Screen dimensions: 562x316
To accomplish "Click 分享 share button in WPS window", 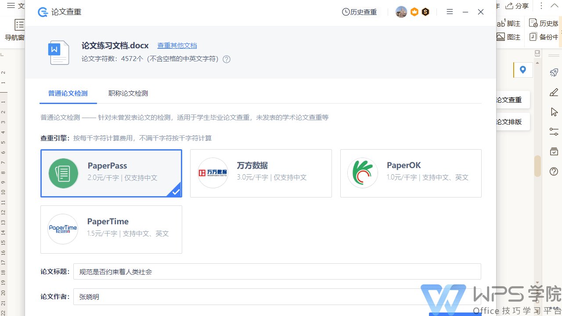I will point(517,6).
